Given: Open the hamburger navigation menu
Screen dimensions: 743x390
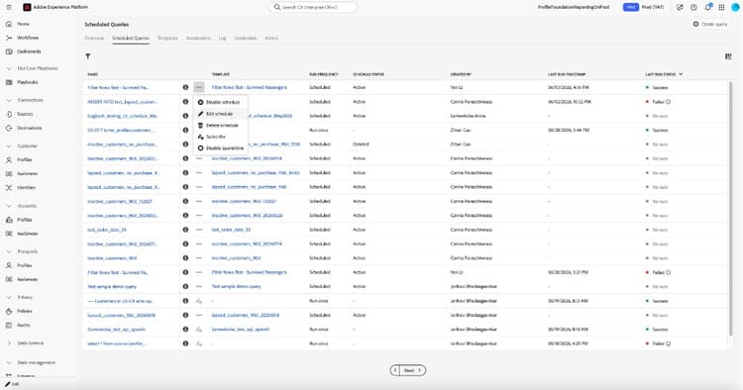Looking at the screenshot, I should tap(9, 7).
